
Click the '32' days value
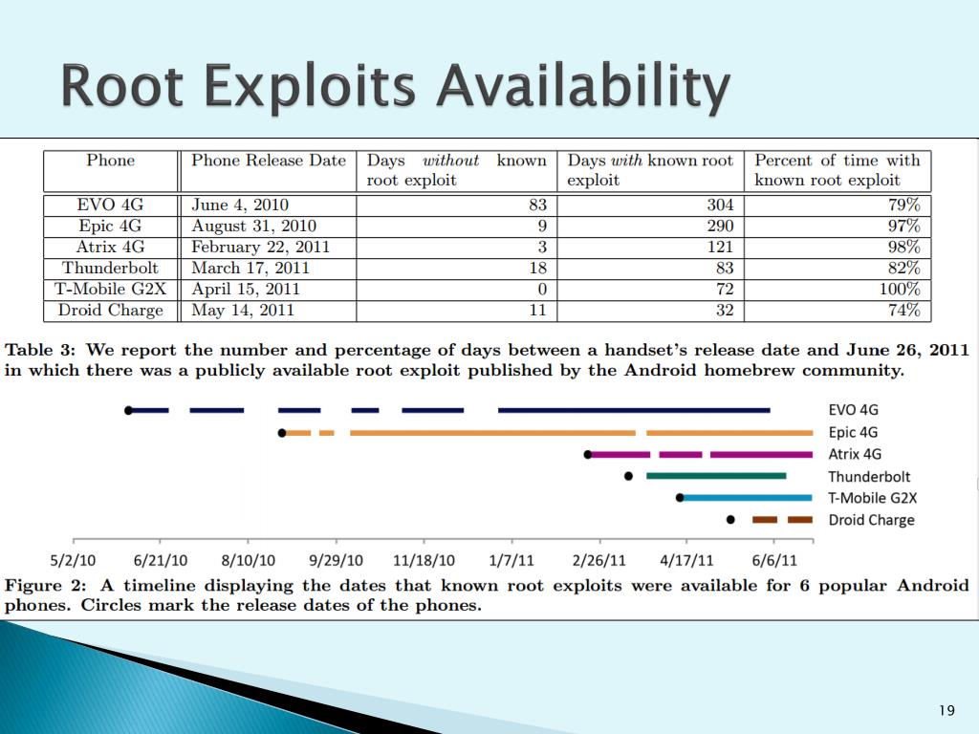[725, 311]
